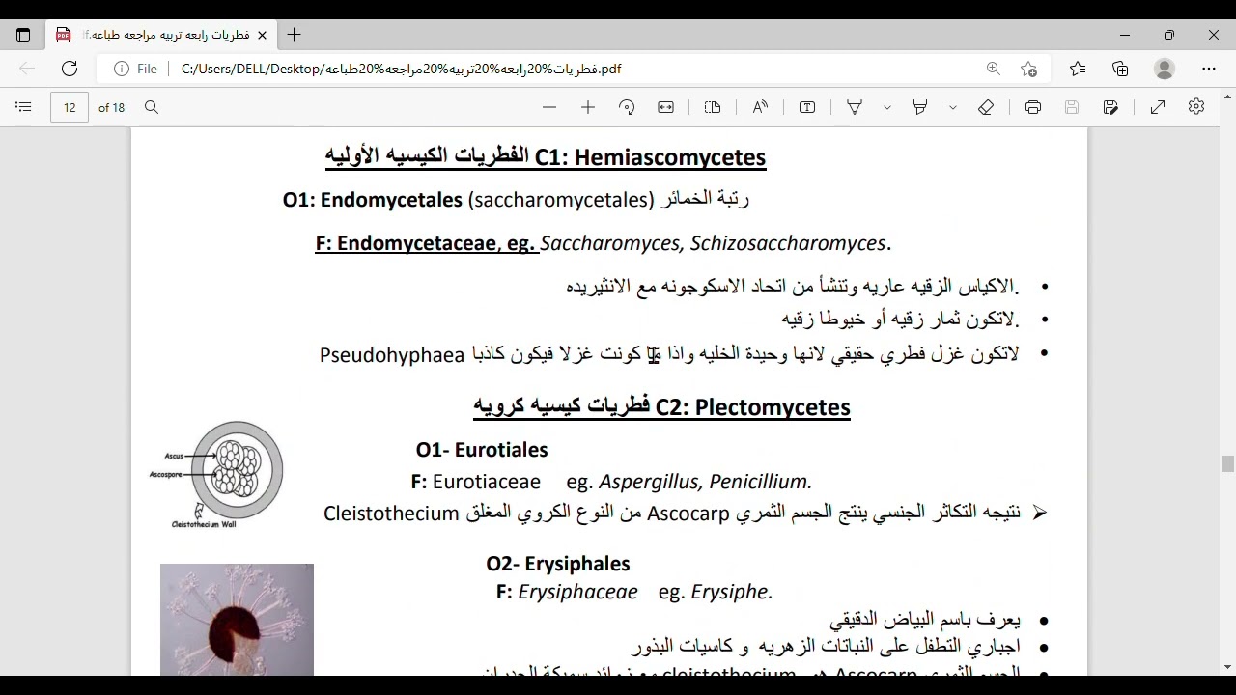Image resolution: width=1236 pixels, height=695 pixels.
Task: Select the Erase tool
Action: tap(986, 107)
